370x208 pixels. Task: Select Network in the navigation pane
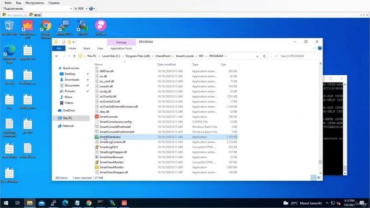click(x=68, y=126)
